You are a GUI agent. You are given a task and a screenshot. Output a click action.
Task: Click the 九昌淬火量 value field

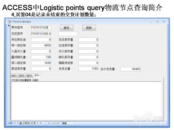41,51
